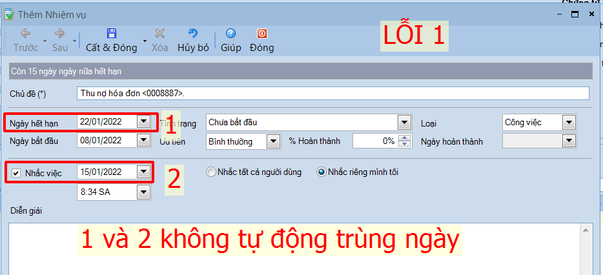Increase the % Hoàn thành value

405,138
